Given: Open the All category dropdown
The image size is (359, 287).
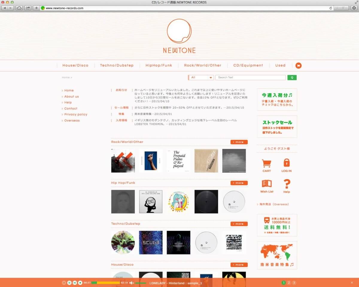Looking at the screenshot, I should [x=201, y=77].
